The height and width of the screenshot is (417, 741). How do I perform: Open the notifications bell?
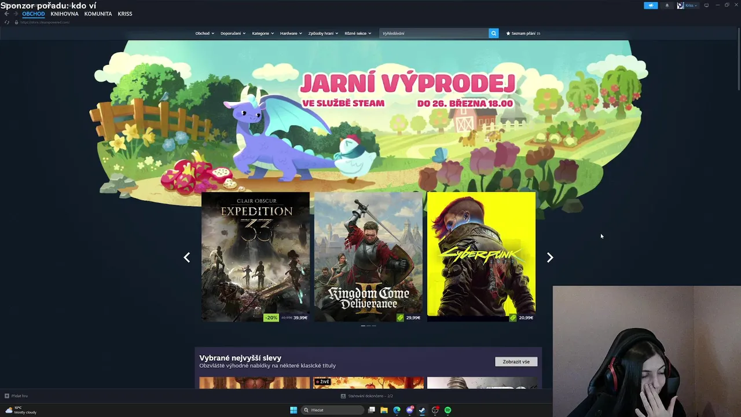click(667, 5)
